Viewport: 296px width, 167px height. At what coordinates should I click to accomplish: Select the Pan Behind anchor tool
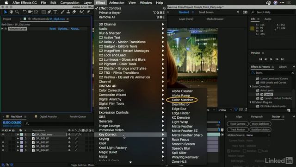coord(36,12)
